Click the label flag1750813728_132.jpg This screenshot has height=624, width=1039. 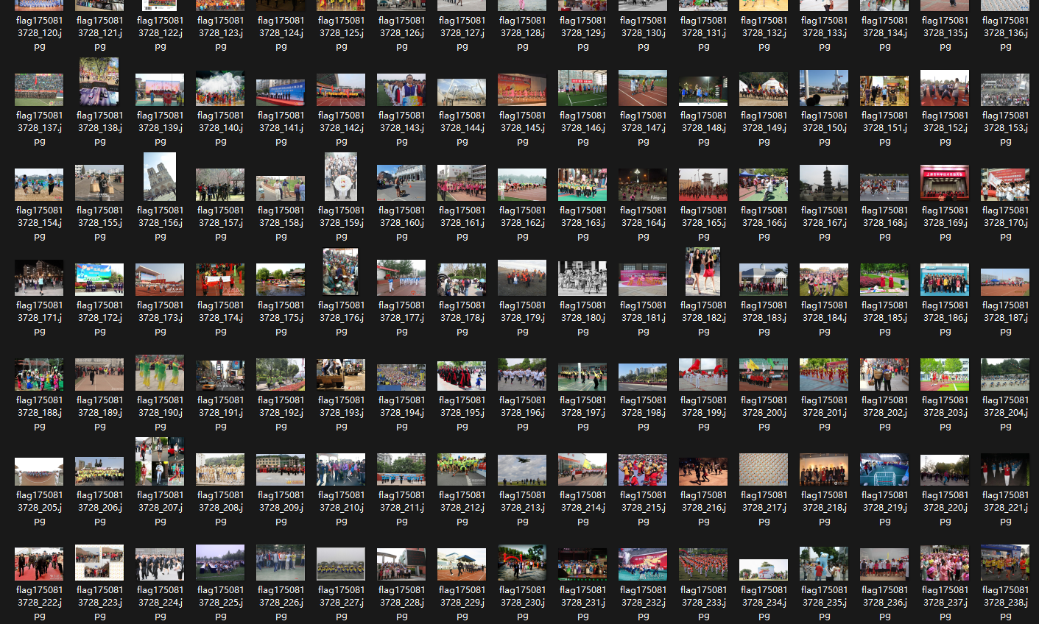(x=764, y=33)
